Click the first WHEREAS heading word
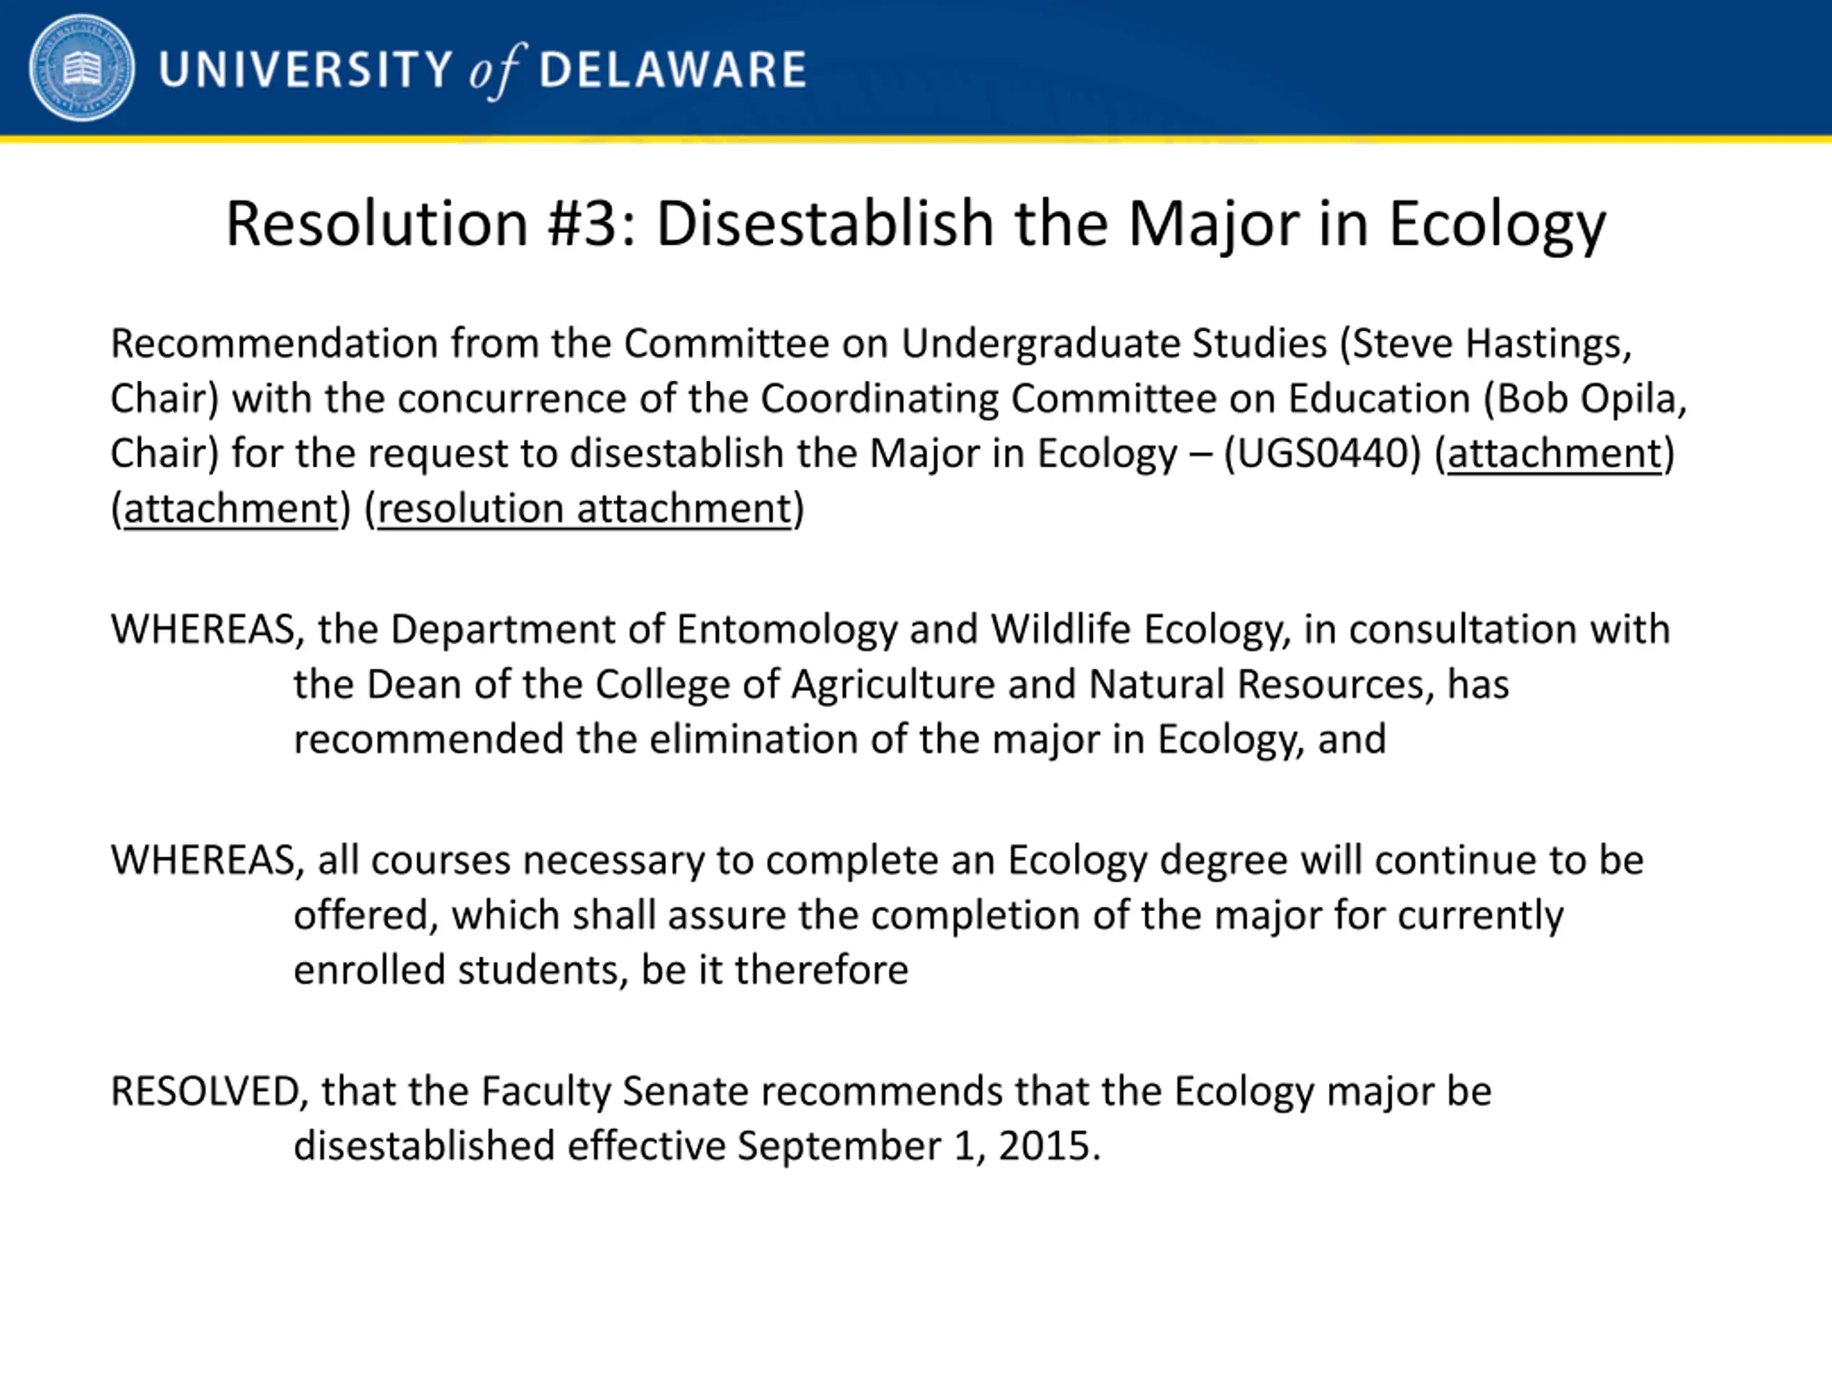Screen dimensions: 1832x1374 tap(203, 630)
